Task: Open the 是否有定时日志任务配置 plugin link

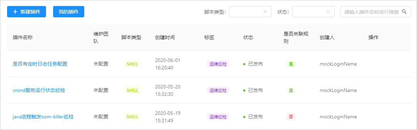Action: 40,64
